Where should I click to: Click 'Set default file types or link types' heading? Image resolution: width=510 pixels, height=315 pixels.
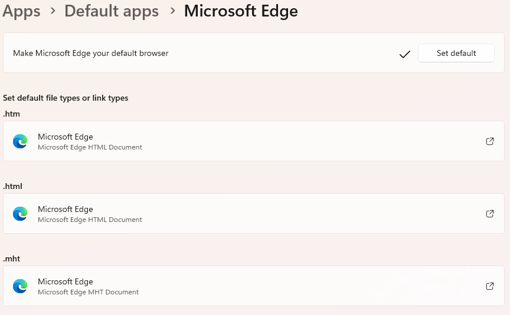(66, 98)
